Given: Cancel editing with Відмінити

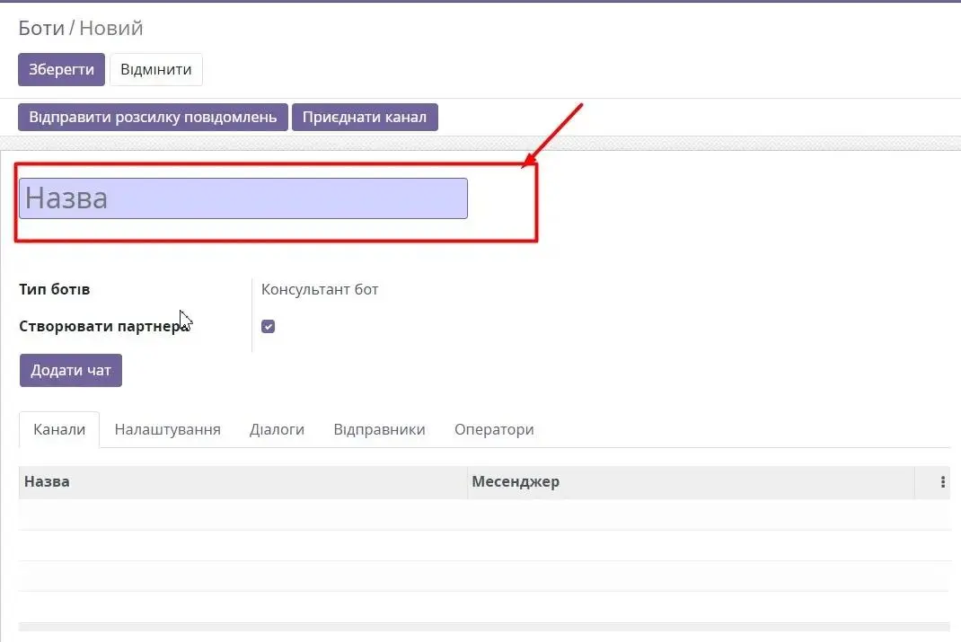Looking at the screenshot, I should pos(156,69).
